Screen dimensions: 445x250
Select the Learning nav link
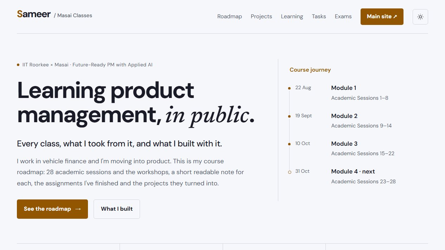(x=292, y=17)
